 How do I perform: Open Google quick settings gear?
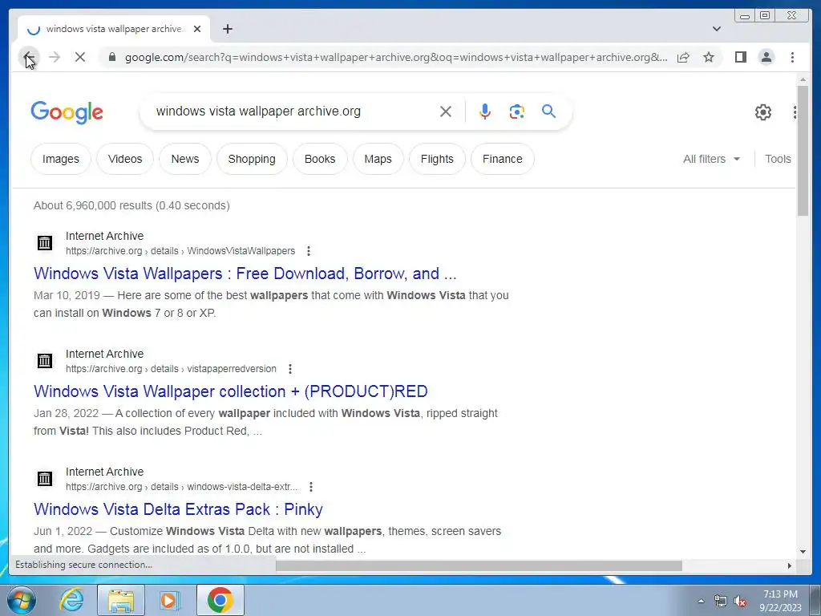pos(763,112)
